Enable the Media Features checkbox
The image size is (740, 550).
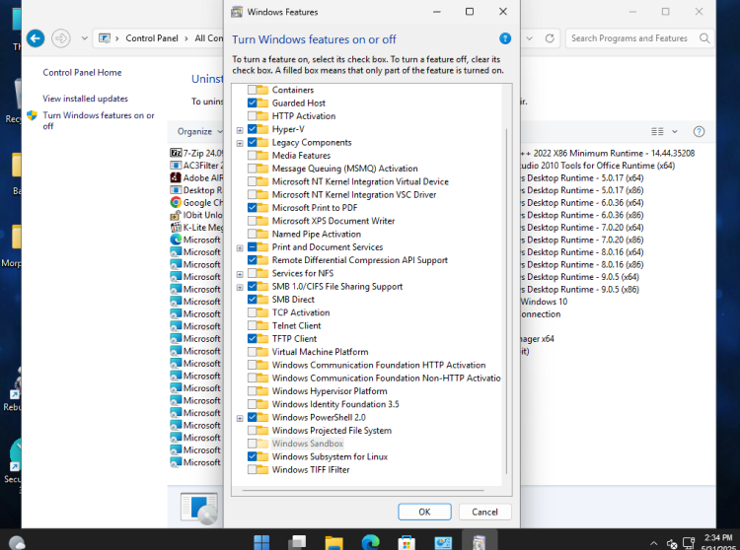click(x=252, y=155)
